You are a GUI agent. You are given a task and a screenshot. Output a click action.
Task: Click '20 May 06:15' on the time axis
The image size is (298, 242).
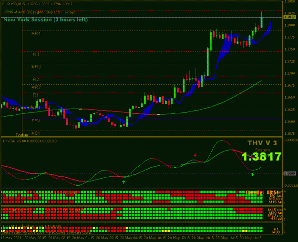point(107,238)
